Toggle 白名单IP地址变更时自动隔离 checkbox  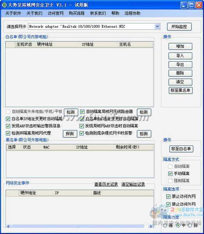click(x=8, y=119)
